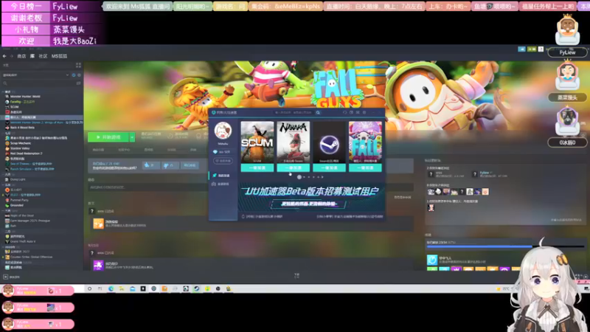Open the SCUM game cover in accelerator

tap(257, 142)
